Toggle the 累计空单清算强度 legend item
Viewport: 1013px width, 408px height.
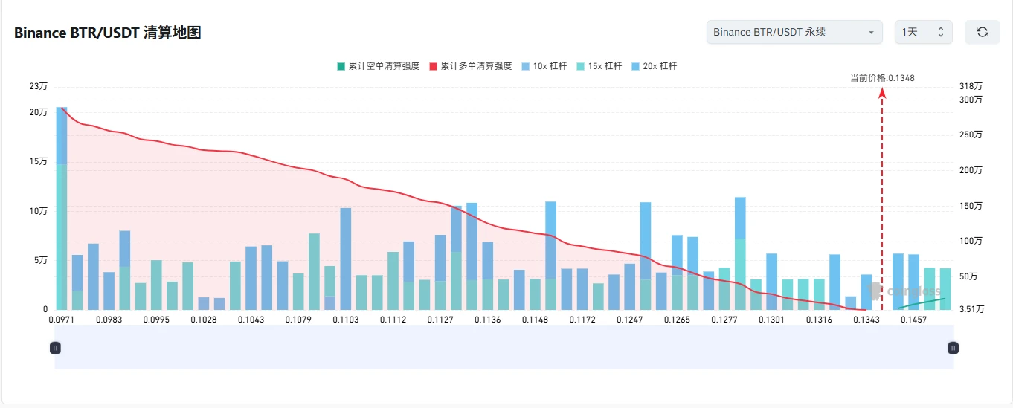point(378,66)
